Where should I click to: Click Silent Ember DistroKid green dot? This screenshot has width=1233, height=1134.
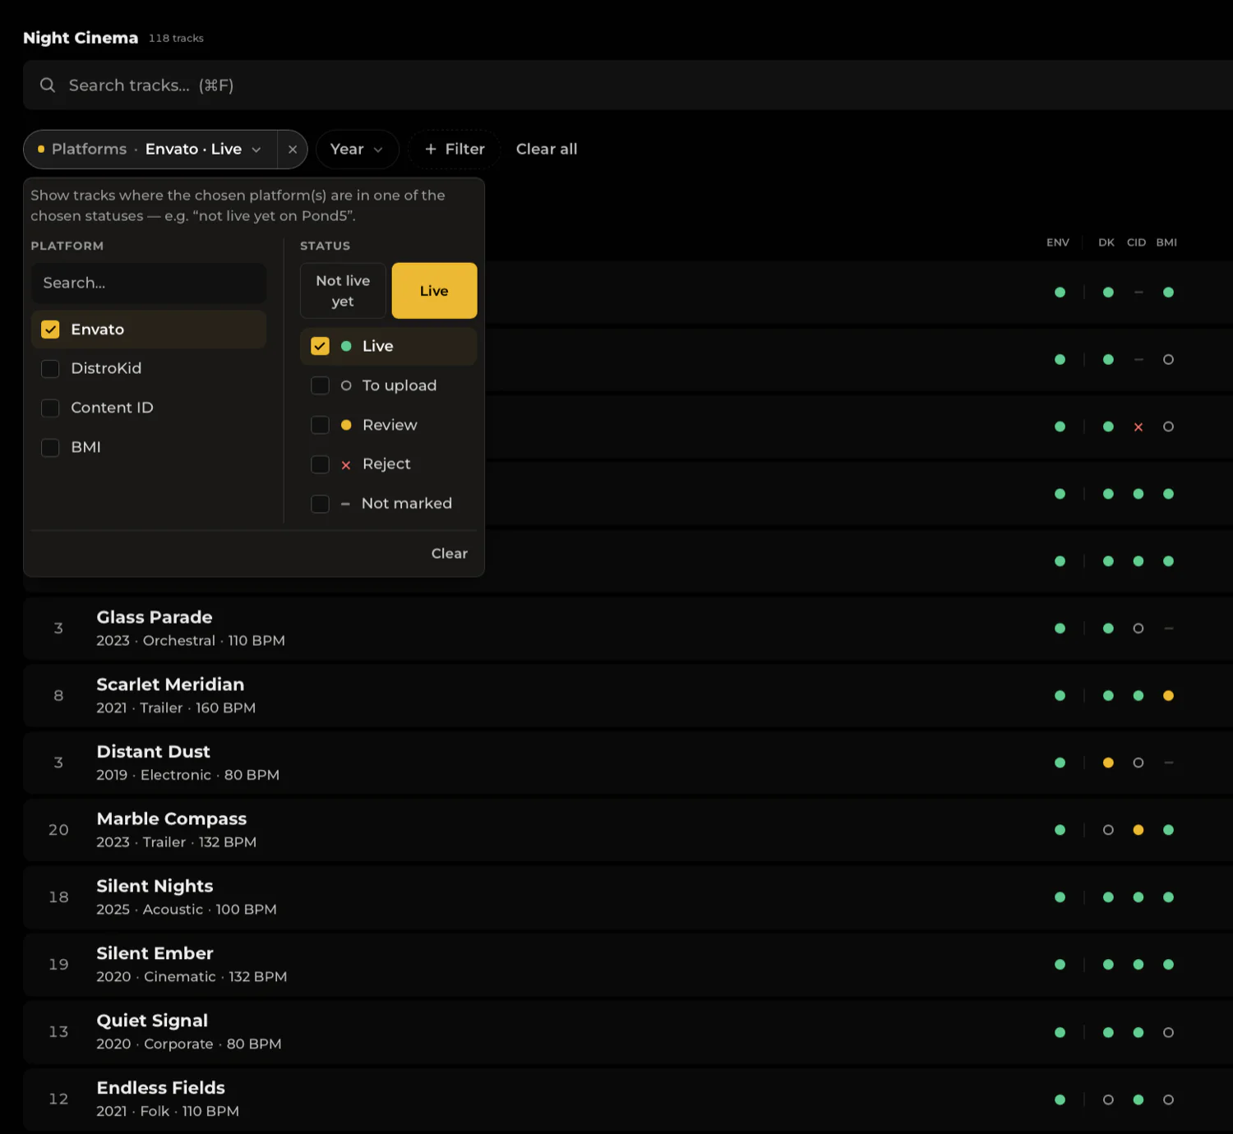(x=1108, y=965)
